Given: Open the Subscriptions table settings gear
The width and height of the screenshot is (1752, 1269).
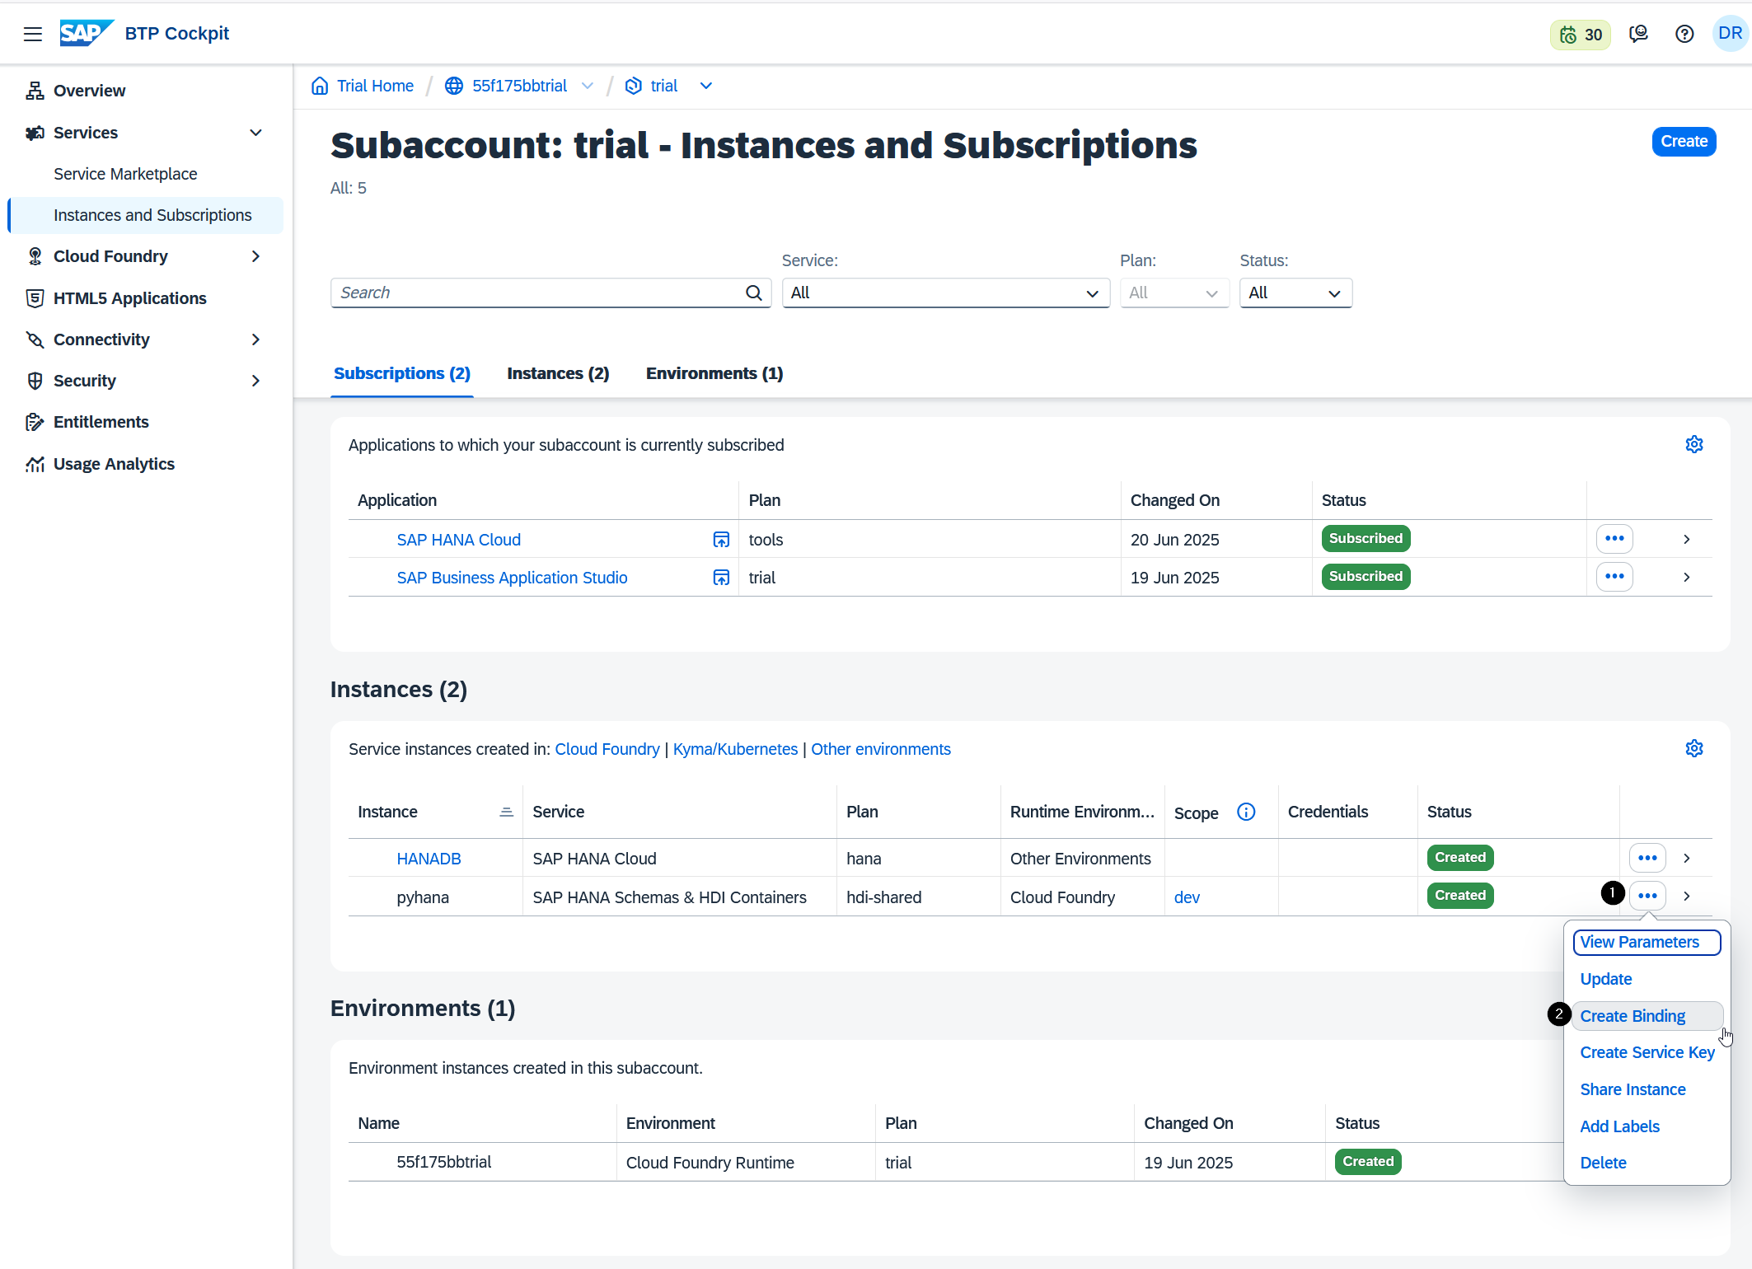Looking at the screenshot, I should click(1693, 445).
